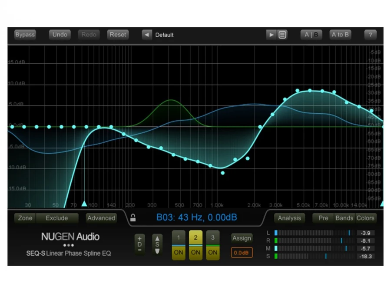Click the first curve point on peak plateau
The width and height of the screenshot is (391, 293).
pos(297,91)
